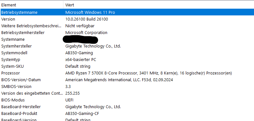Select the System-SKU row

click(x=127, y=66)
